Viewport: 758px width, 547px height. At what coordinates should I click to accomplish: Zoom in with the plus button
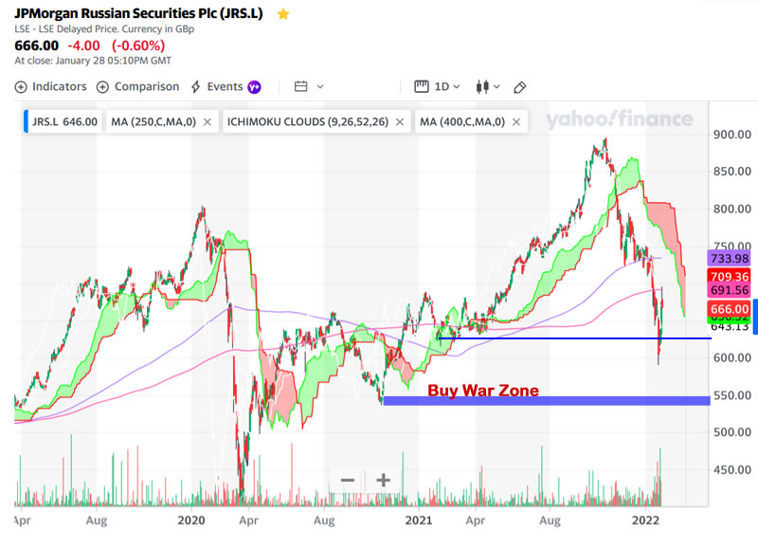tap(383, 481)
